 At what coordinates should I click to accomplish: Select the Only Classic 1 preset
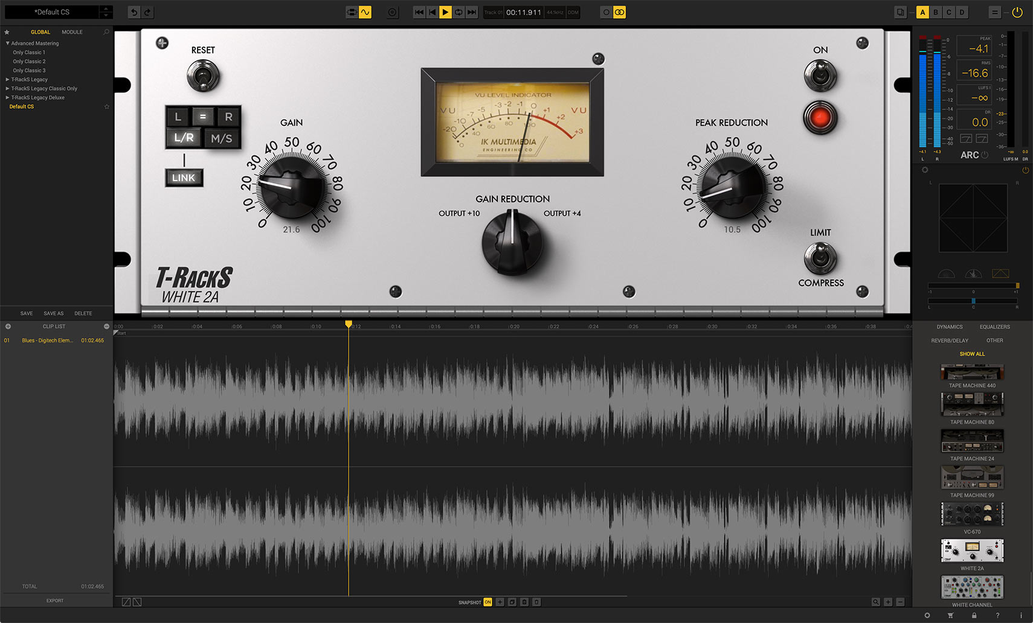pos(29,53)
